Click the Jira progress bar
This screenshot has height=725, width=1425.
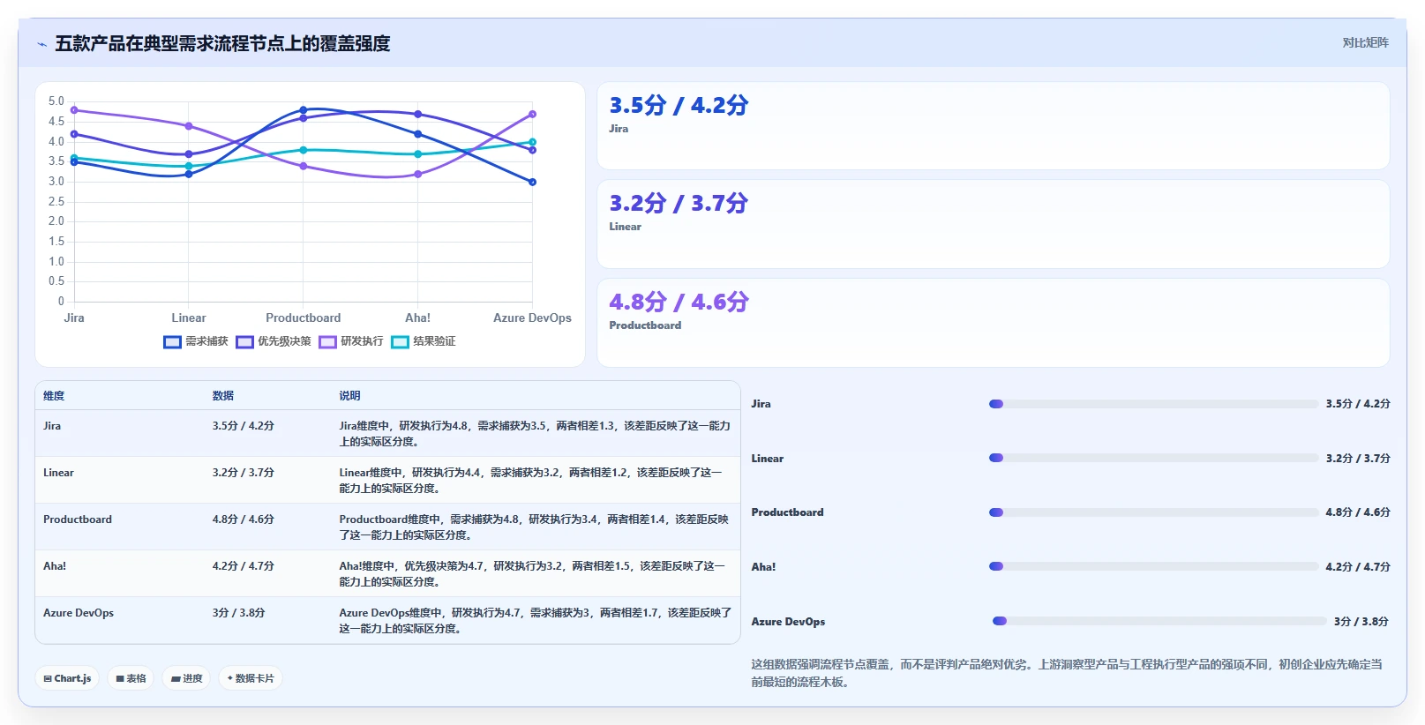[1153, 404]
